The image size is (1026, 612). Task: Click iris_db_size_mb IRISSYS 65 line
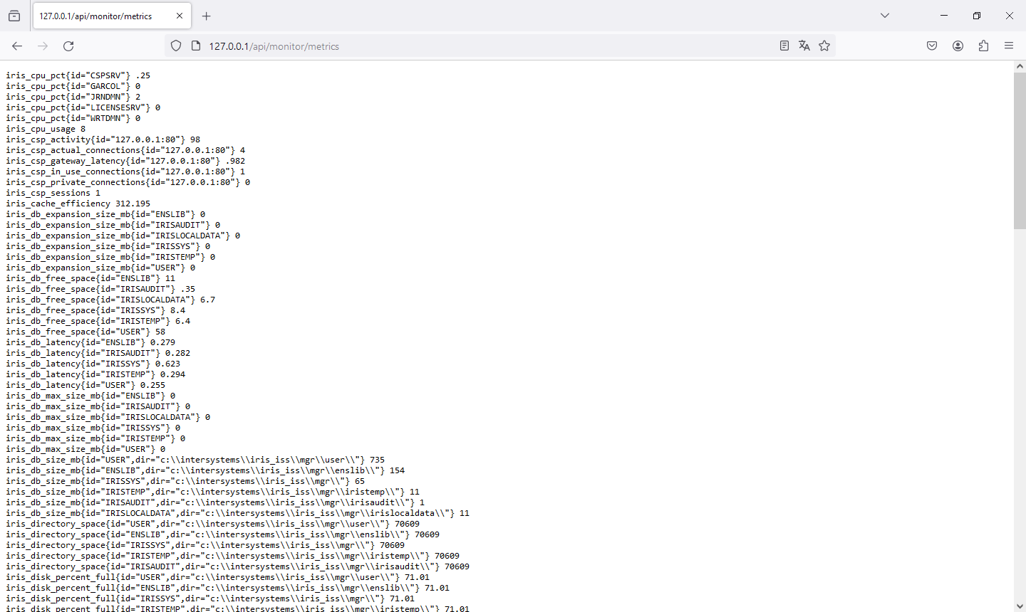pos(185,481)
